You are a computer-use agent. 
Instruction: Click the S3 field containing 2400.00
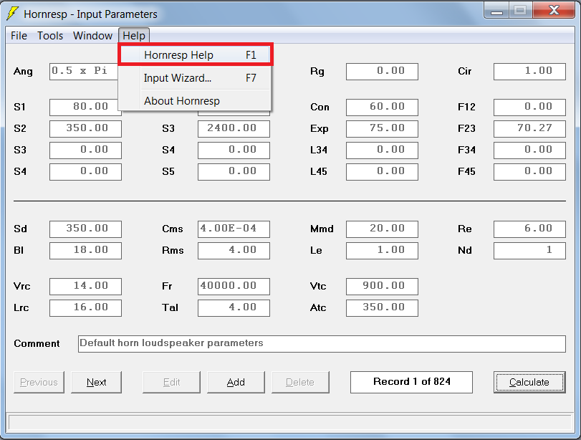pos(234,128)
